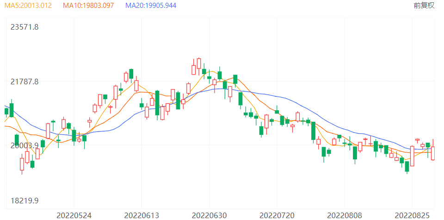
Task: Click the 20220630 date axis label
Action: (x=209, y=215)
